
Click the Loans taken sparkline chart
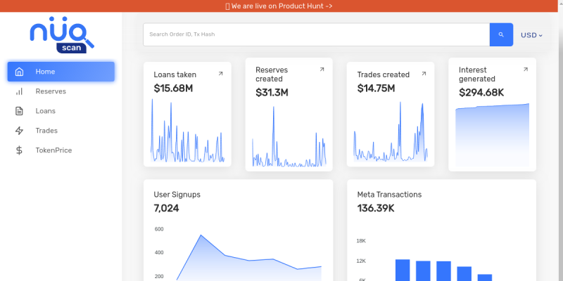(187, 130)
